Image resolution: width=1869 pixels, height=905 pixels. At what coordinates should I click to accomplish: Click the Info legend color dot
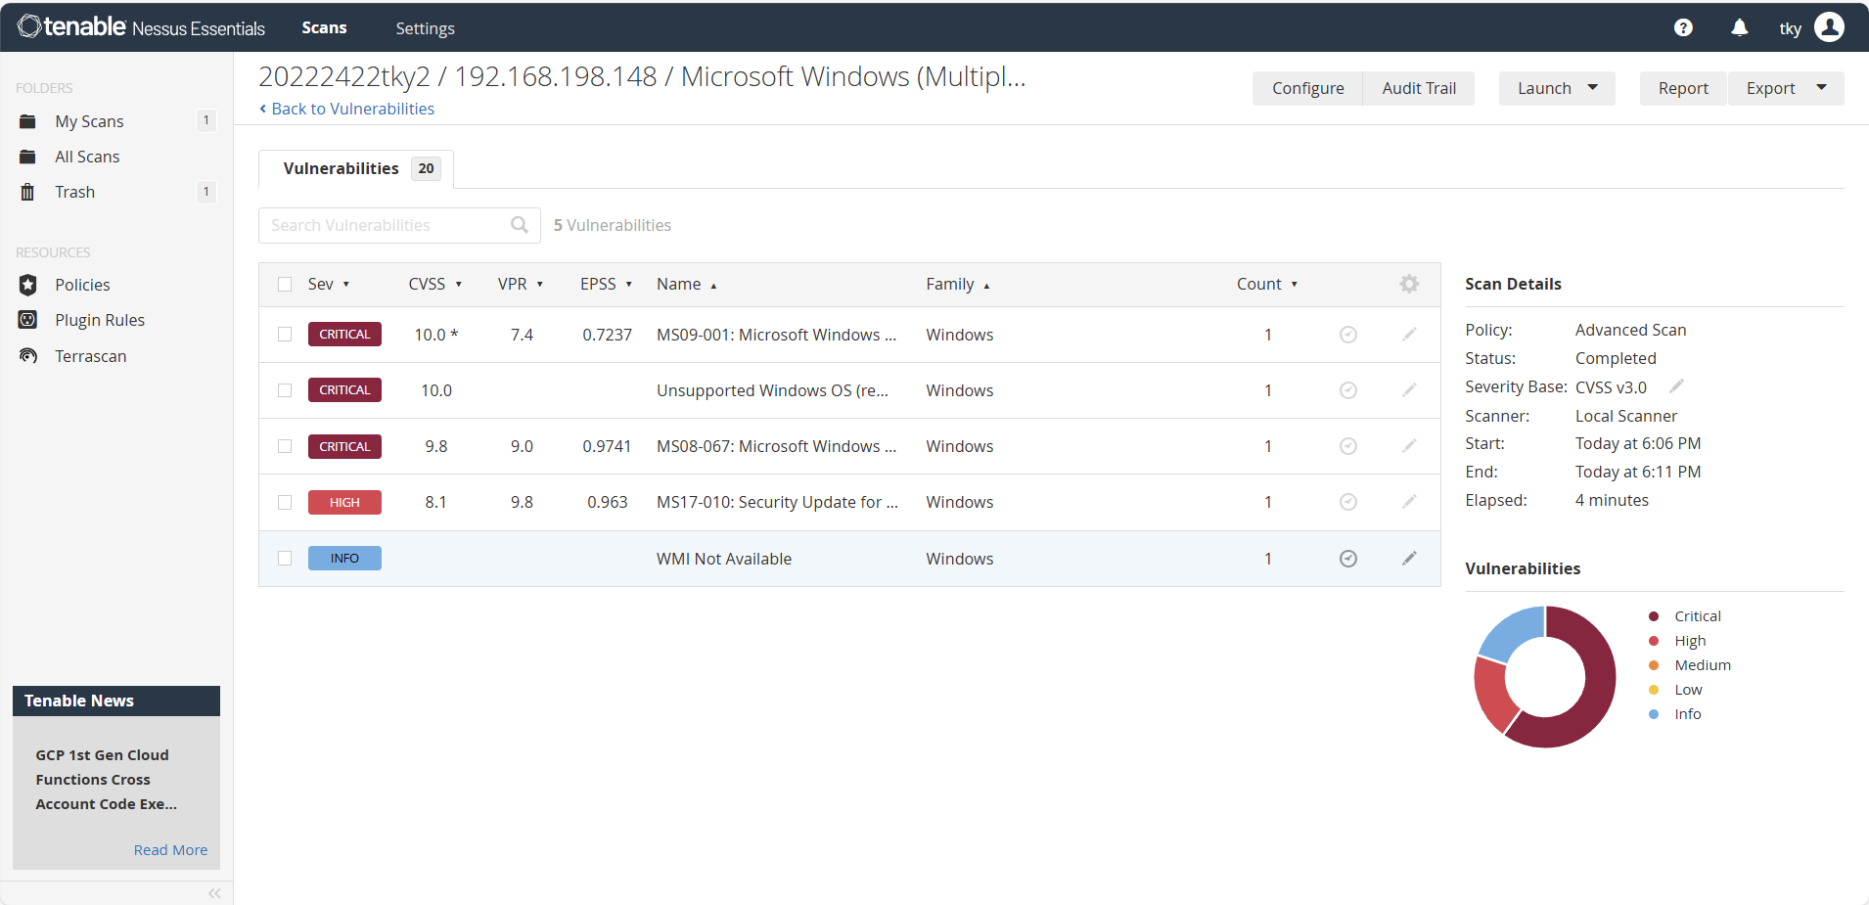click(1654, 714)
